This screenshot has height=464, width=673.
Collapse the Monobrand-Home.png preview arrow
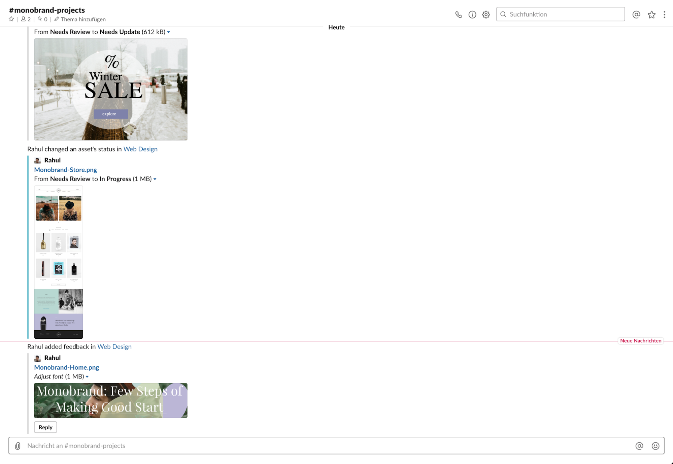click(87, 377)
